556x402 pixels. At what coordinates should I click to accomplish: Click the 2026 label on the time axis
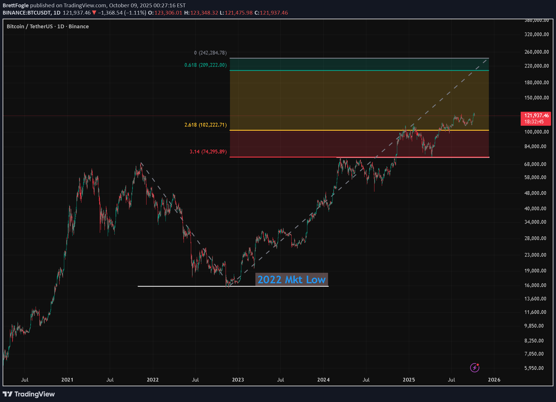(x=494, y=380)
